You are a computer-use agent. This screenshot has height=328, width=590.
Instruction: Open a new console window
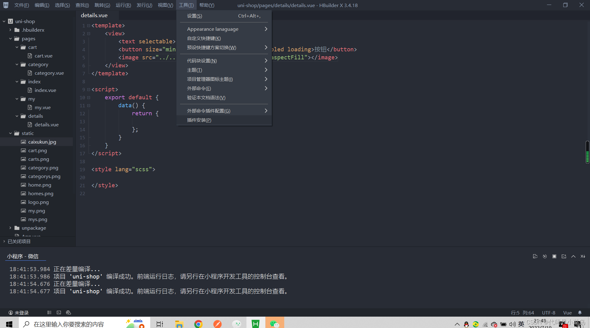(564, 256)
